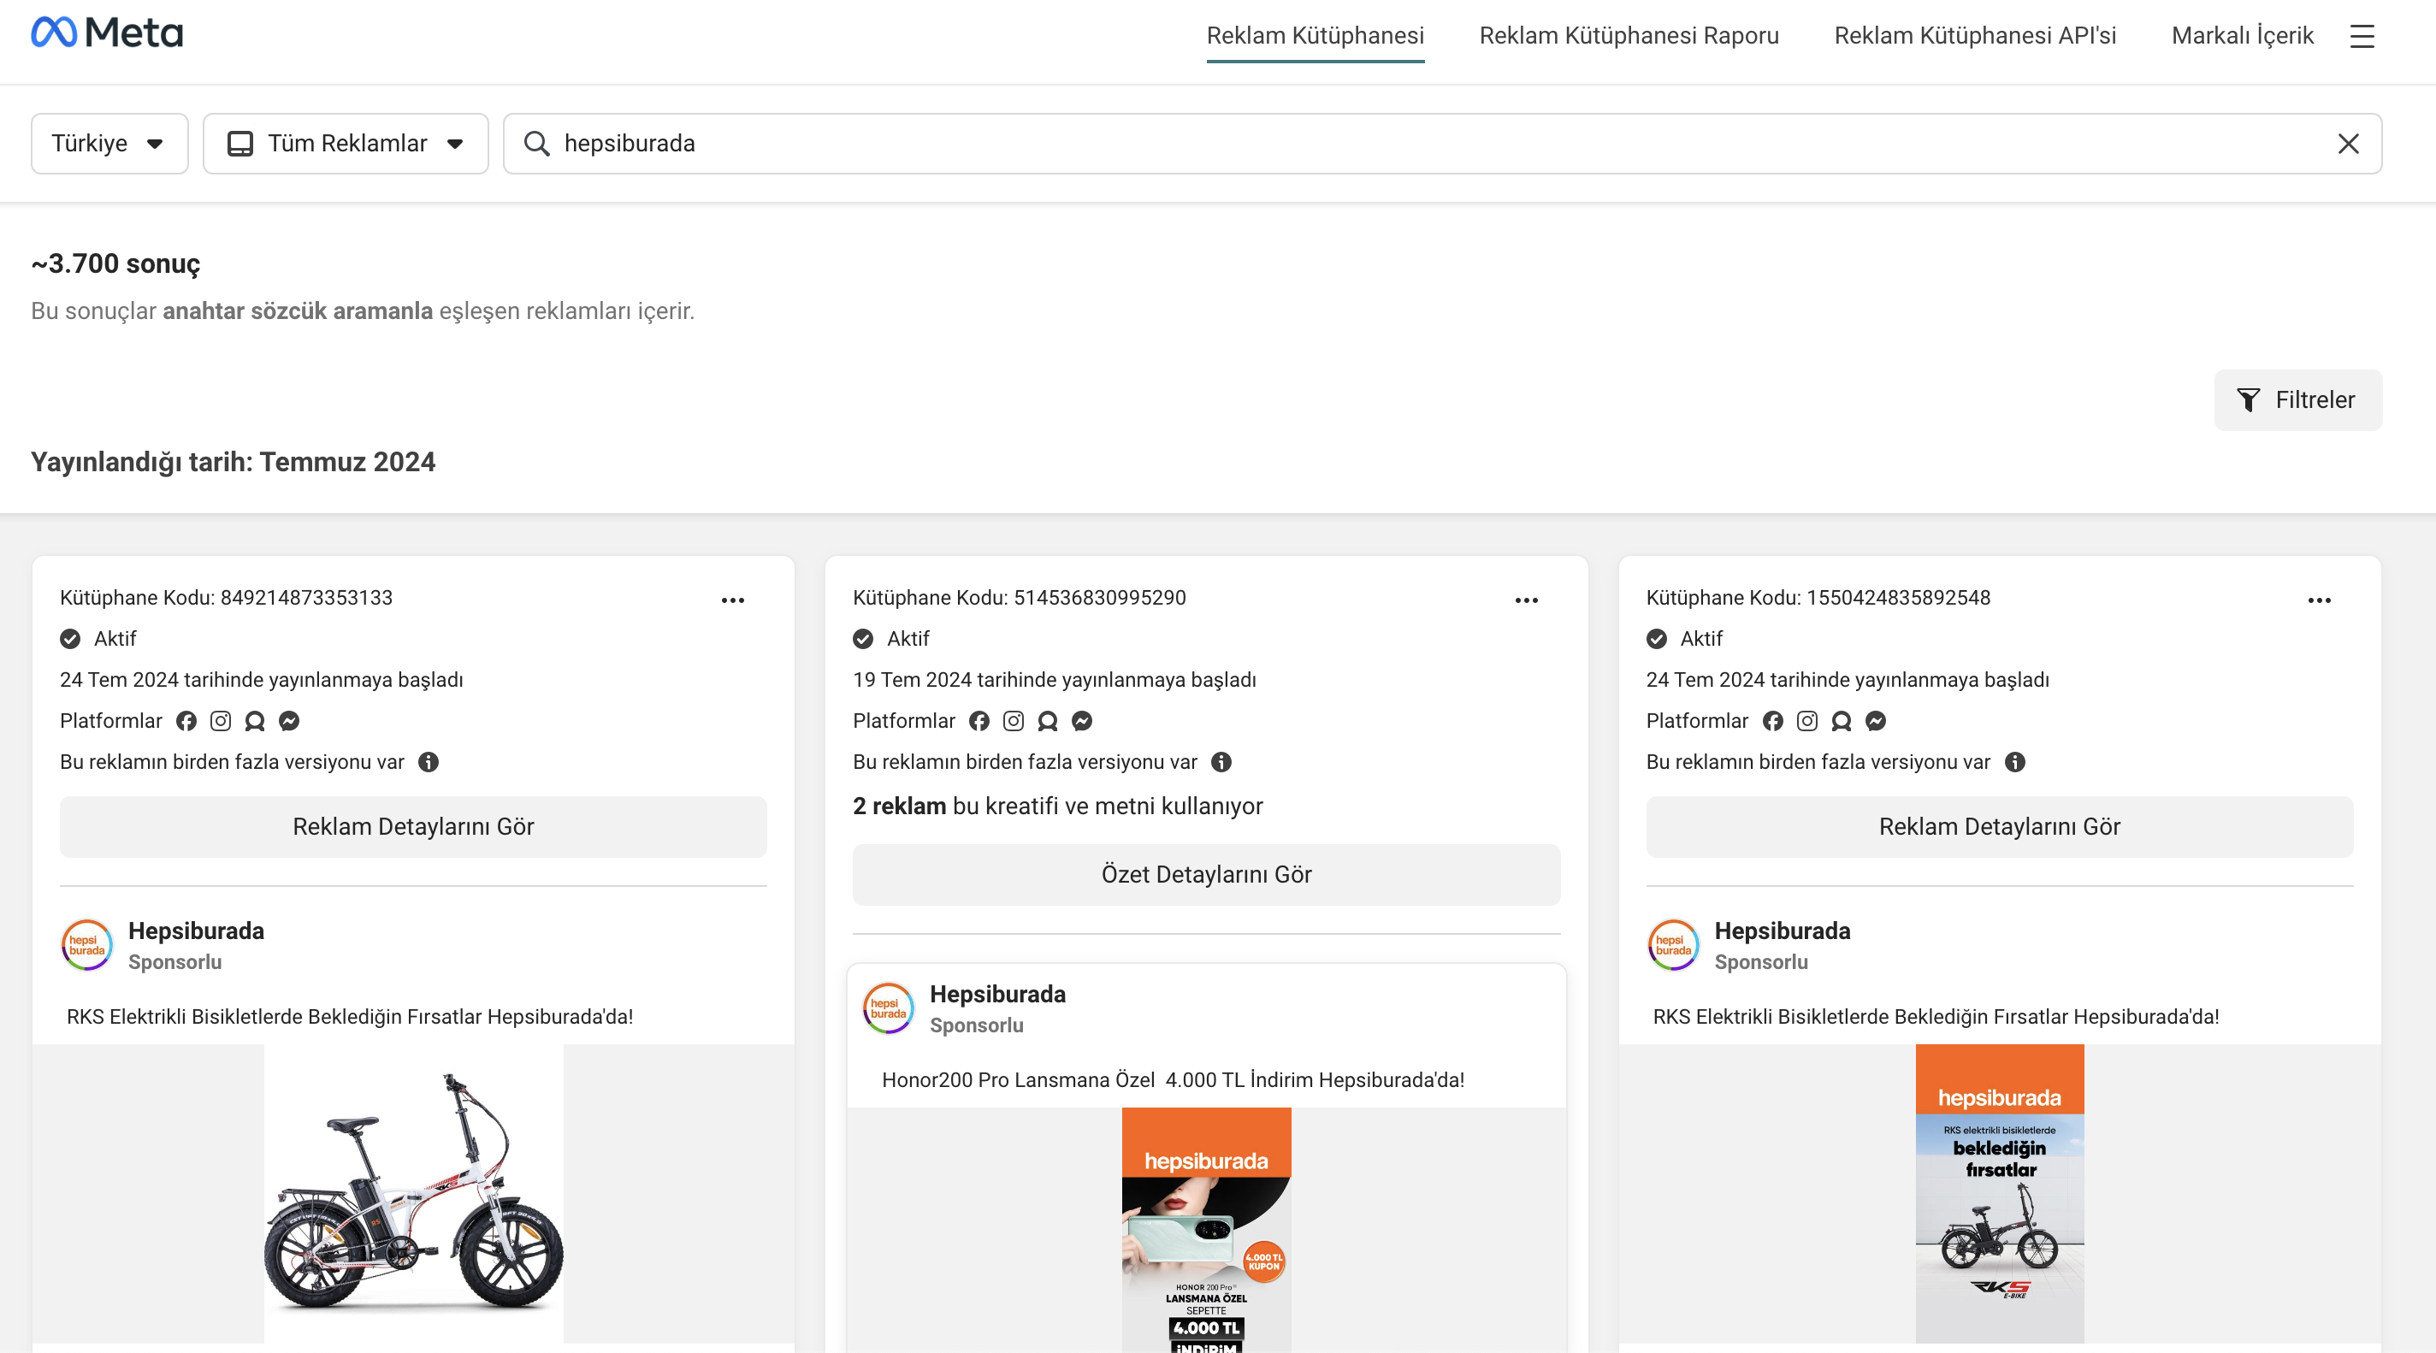Click info icon beside versions text, third card
This screenshot has height=1353, width=2436.
(2014, 762)
